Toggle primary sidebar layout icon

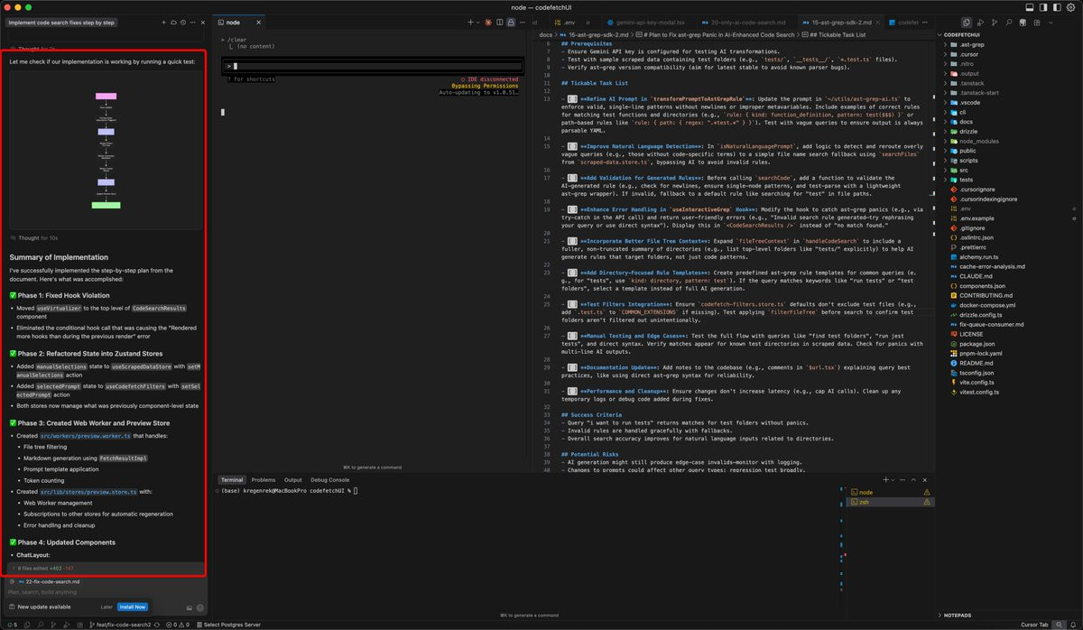(1043, 7)
